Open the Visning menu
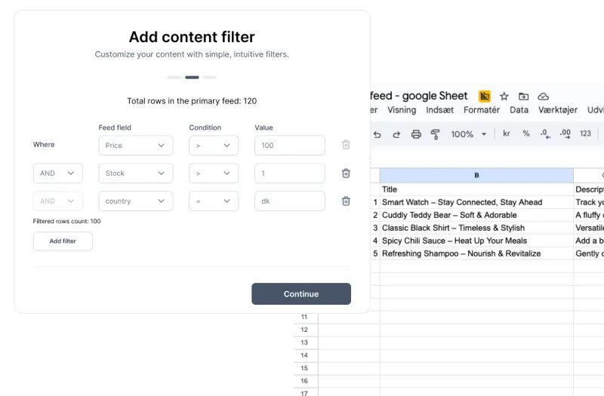This screenshot has height=396, width=604. [x=402, y=110]
